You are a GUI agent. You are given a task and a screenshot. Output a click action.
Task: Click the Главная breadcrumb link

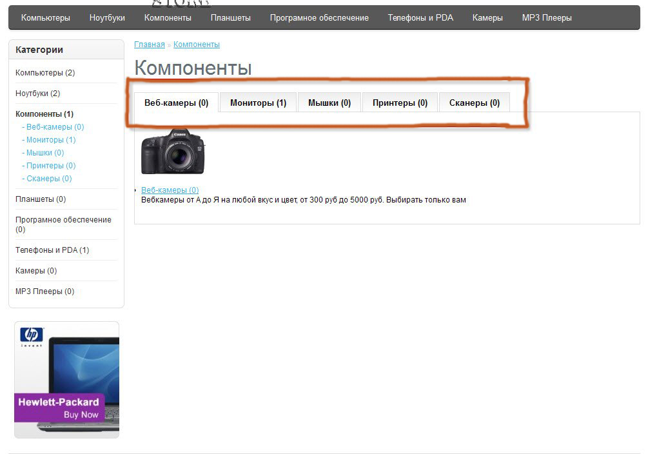pyautogui.click(x=150, y=44)
